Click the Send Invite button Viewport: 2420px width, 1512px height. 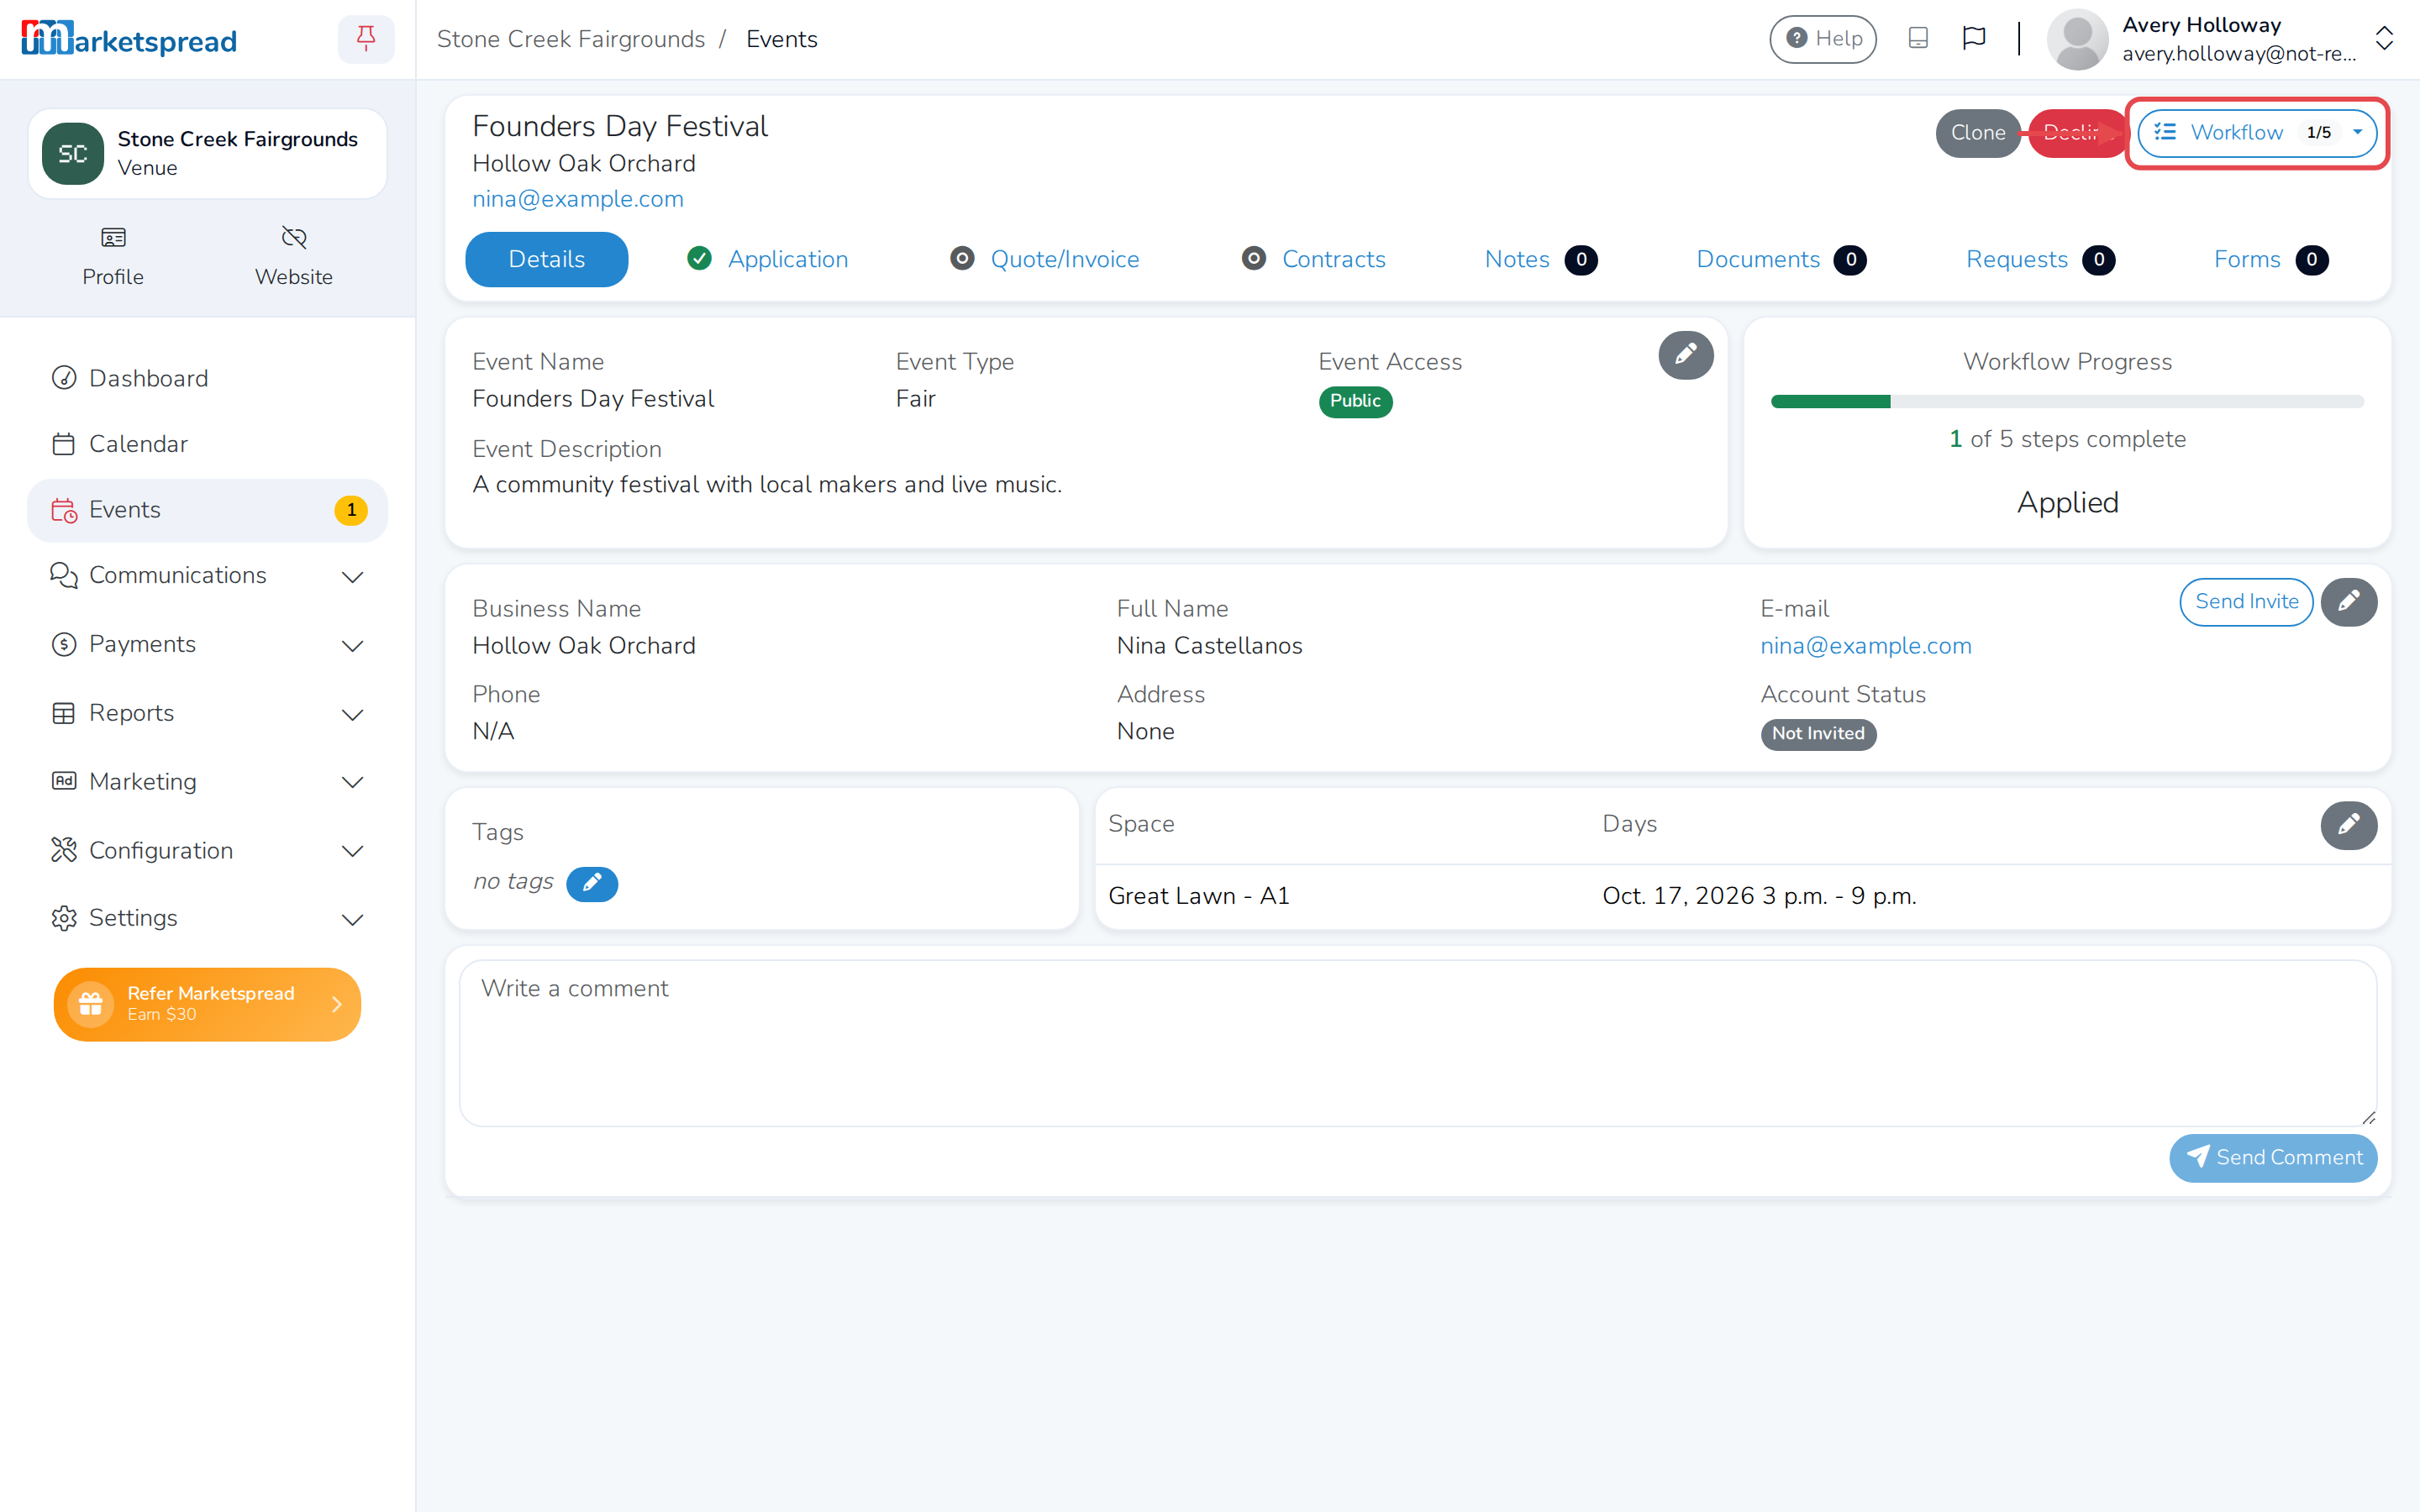click(2246, 602)
